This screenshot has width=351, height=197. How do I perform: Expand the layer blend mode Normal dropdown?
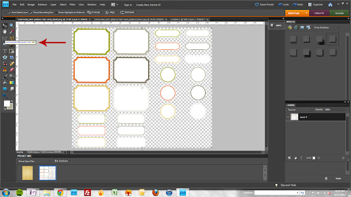coord(300,109)
